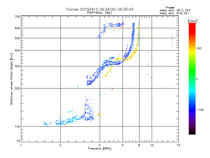
Task: Click the y-axis tick label '750'
Action: point(17,17)
